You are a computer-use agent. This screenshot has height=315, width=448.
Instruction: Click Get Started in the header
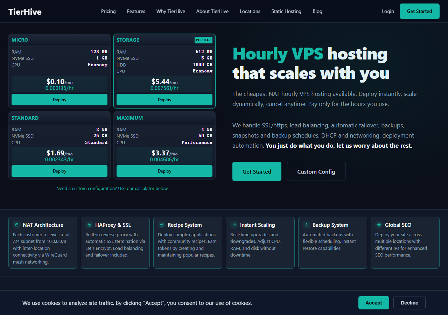pyautogui.click(x=419, y=11)
